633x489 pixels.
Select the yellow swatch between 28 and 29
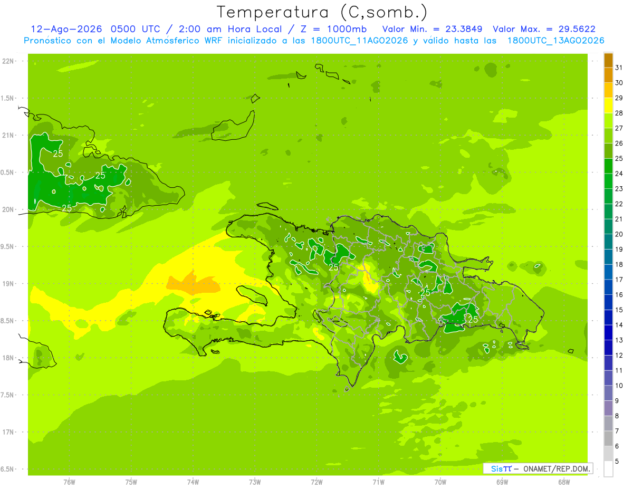point(608,106)
